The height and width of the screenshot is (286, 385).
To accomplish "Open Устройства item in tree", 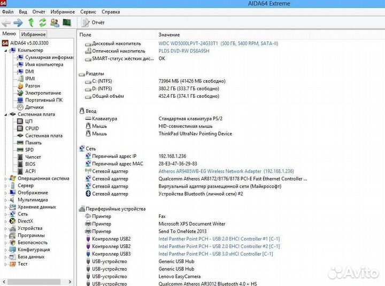I will point(30,228).
